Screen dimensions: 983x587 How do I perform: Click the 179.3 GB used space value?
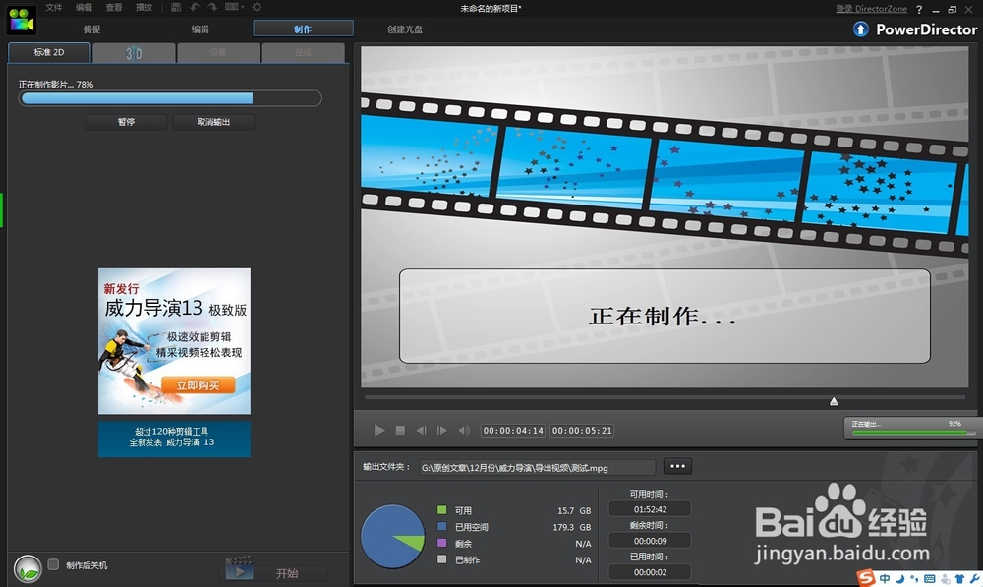[572, 527]
